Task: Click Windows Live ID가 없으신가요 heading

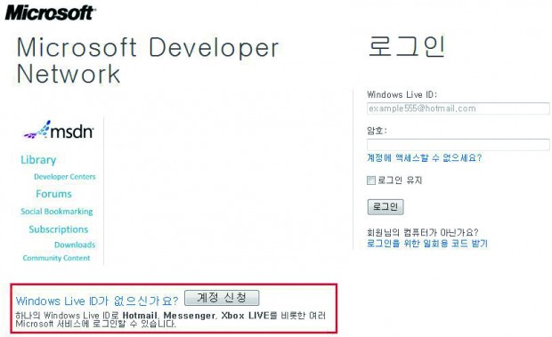Action: (97, 301)
